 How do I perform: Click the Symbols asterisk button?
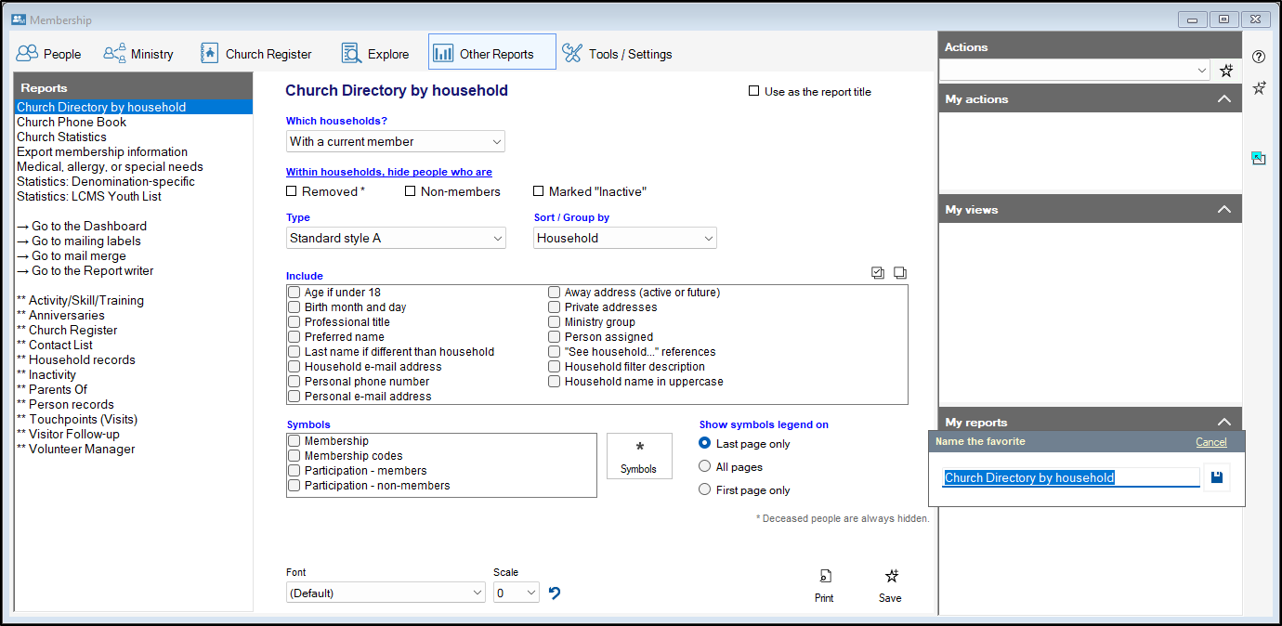(639, 456)
